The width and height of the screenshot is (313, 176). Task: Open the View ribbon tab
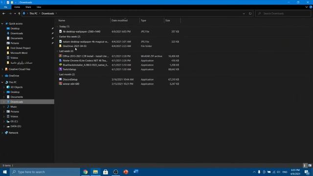coord(39,7)
